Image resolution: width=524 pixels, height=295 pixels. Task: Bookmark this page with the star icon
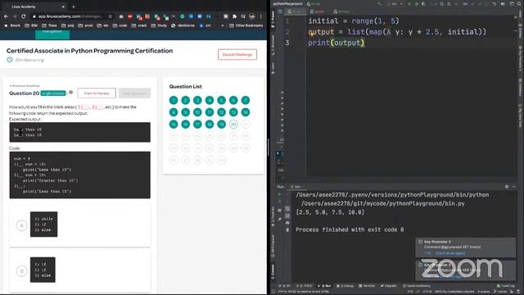[x=111, y=16]
